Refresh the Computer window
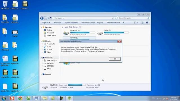The height and width of the screenshot is (101, 180). (x=115, y=18)
